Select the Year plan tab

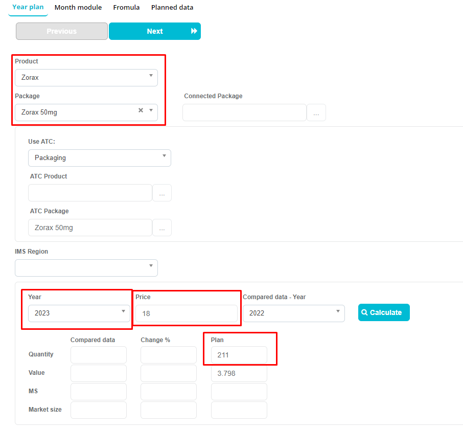click(28, 8)
